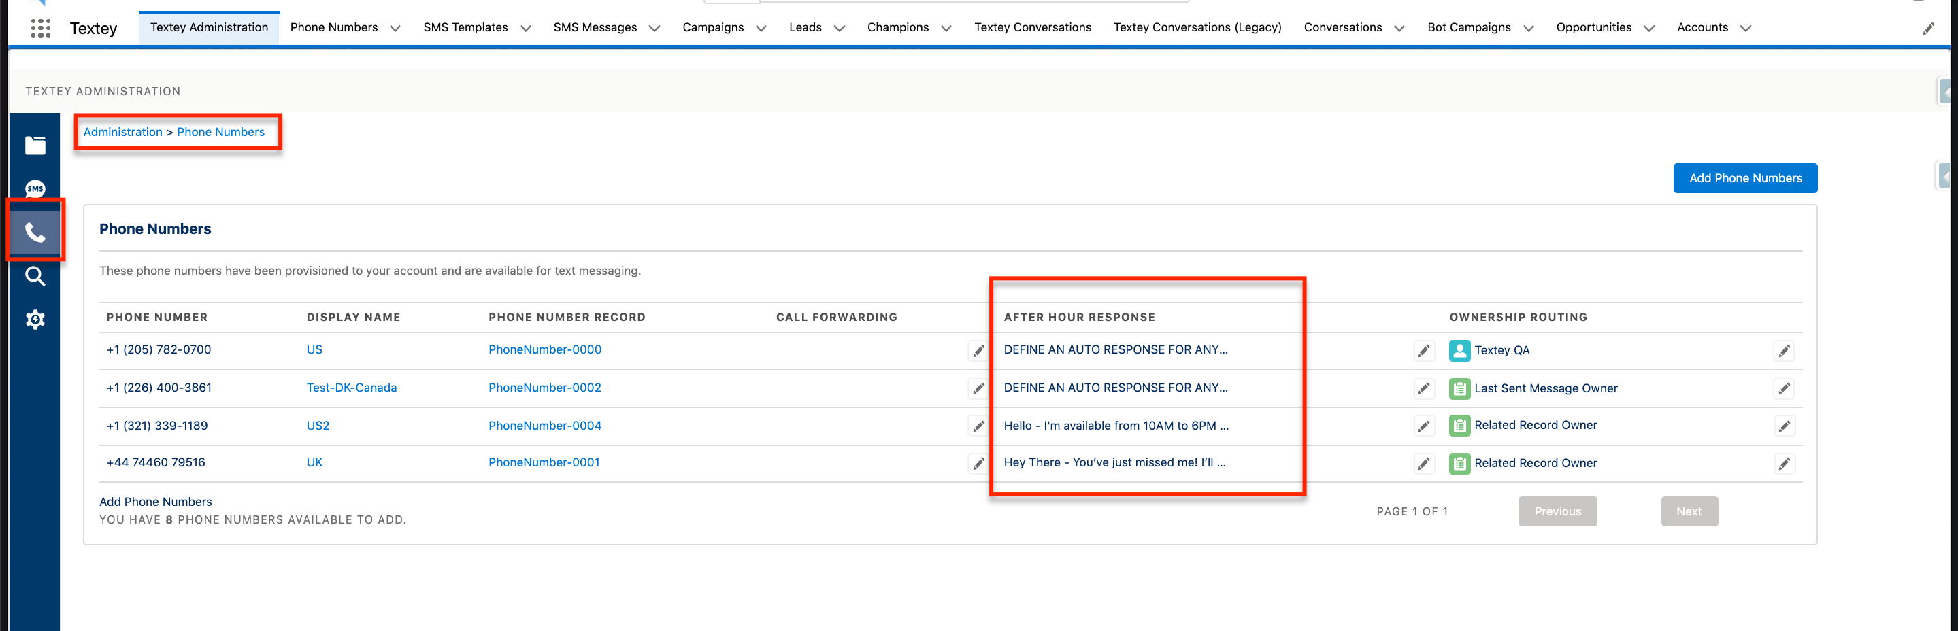Click 'Hey There - You've just missed me!' response
This screenshot has height=631, width=1958.
1114,462
